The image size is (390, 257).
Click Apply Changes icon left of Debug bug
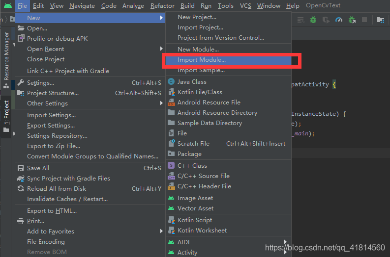pos(301,20)
